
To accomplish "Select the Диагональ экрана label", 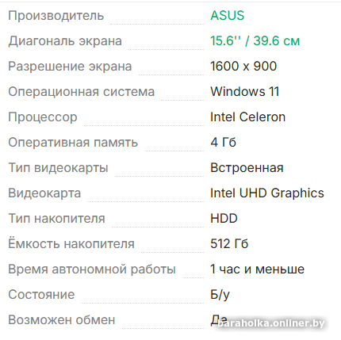I will tap(65, 41).
